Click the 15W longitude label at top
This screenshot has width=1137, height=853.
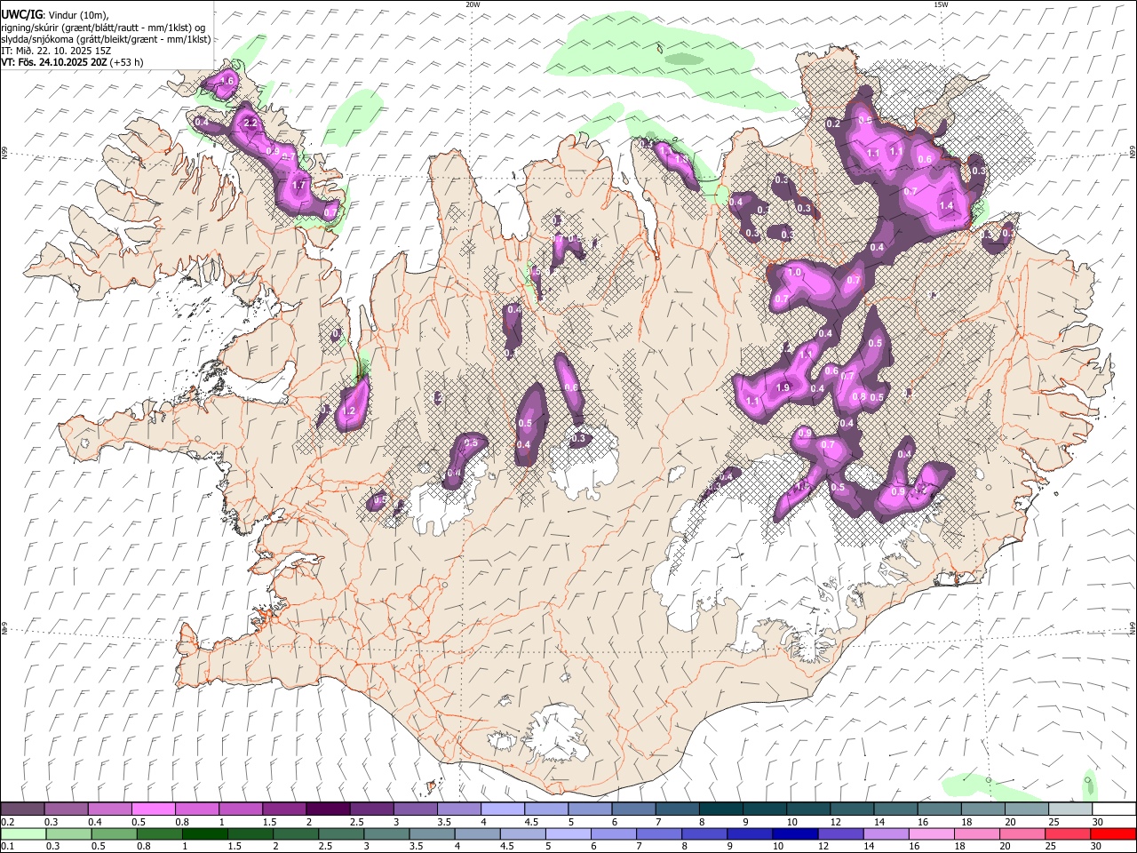[941, 4]
